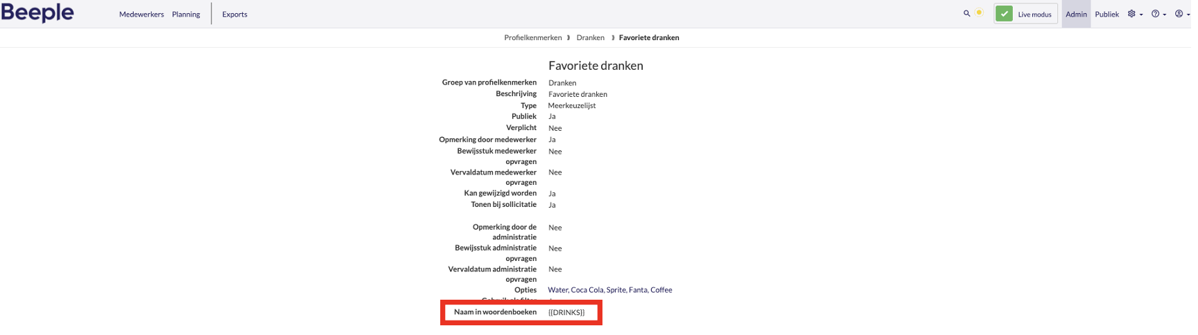This screenshot has height=335, width=1198.
Task: Click the green Live modus checkmark
Action: (1004, 14)
